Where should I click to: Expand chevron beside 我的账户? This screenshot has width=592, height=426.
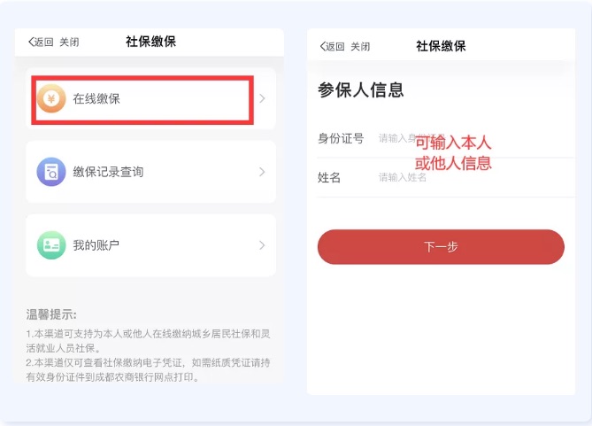pyautogui.click(x=263, y=245)
